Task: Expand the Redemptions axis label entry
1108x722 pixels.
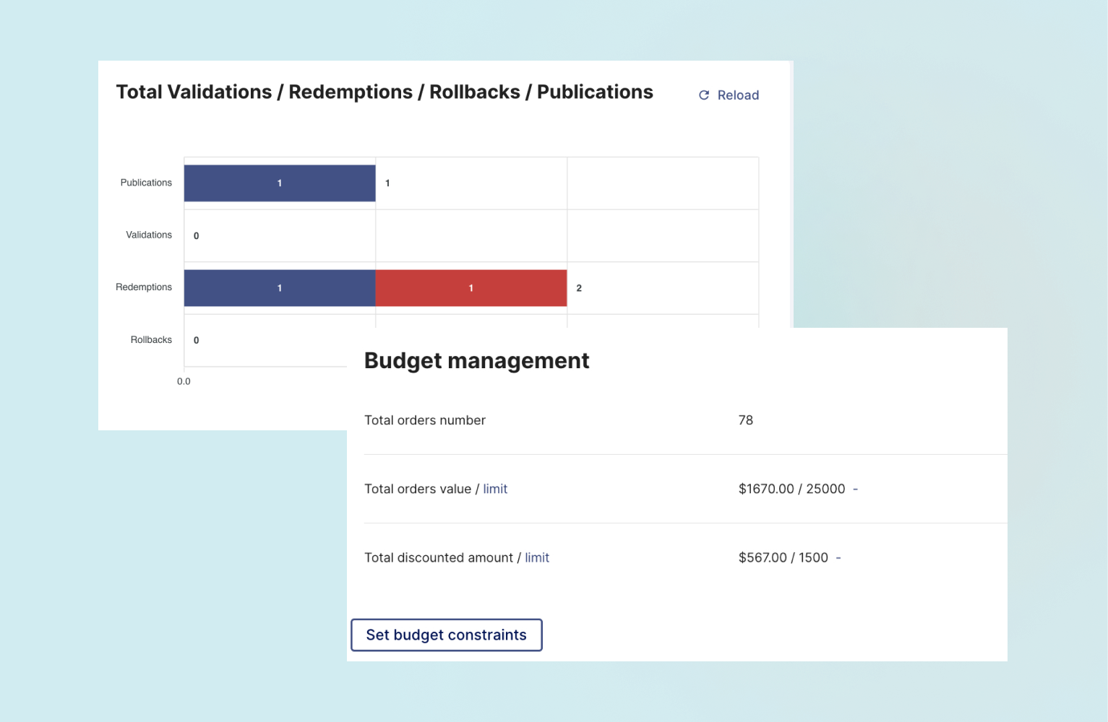Action: click(143, 287)
